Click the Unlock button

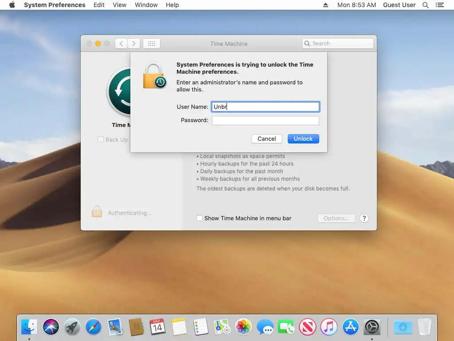tap(303, 139)
